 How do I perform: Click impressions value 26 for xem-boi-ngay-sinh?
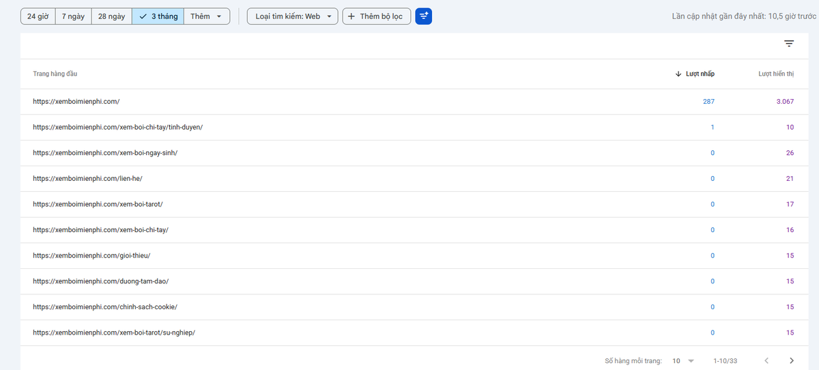click(x=790, y=153)
